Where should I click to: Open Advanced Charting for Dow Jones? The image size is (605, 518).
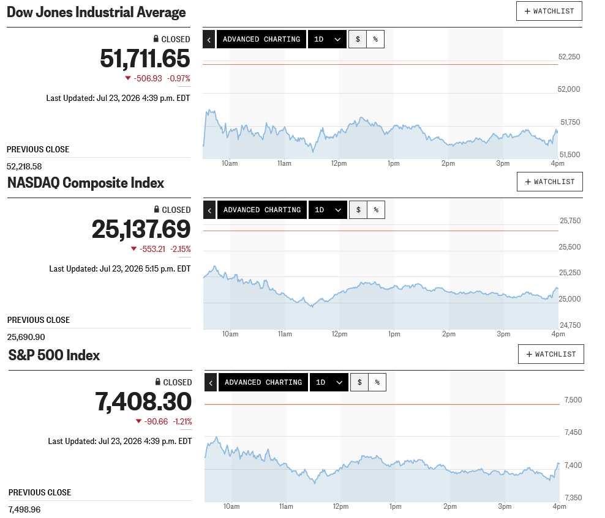tap(261, 39)
